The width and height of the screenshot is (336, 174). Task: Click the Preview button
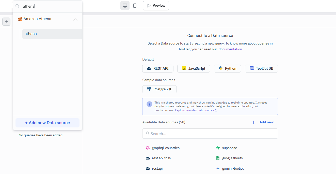click(x=156, y=6)
